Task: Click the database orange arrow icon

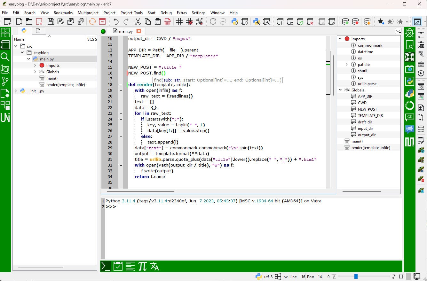Action: (x=367, y=22)
